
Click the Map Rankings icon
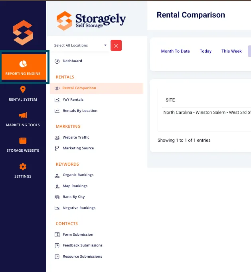tap(57, 186)
